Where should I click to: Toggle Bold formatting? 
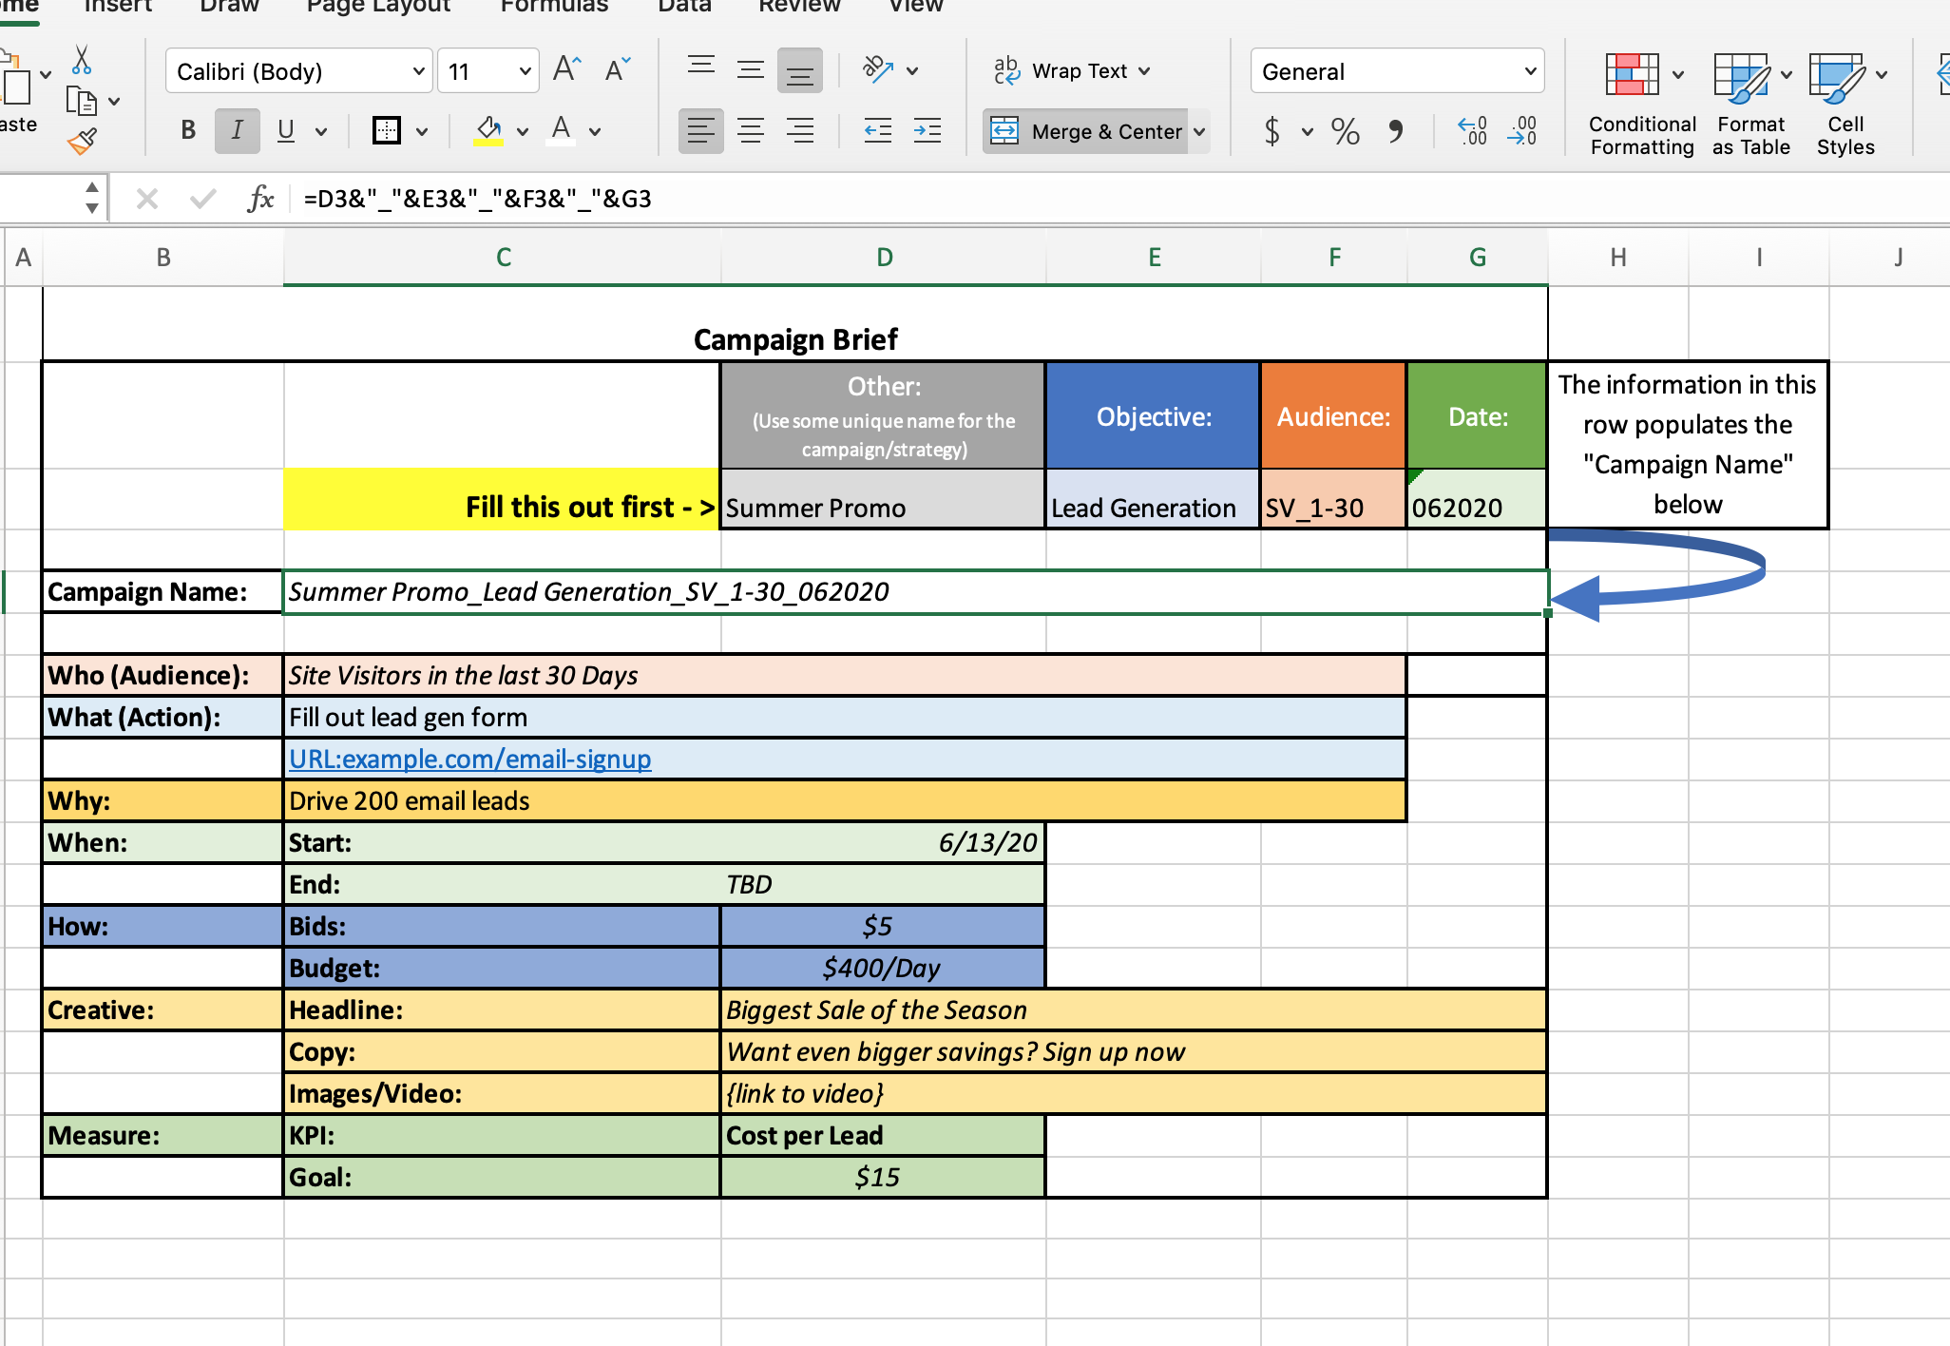[188, 130]
